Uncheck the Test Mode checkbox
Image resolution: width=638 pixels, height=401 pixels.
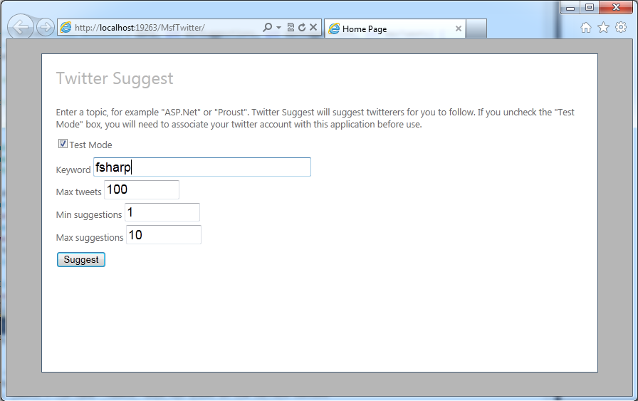(x=63, y=144)
